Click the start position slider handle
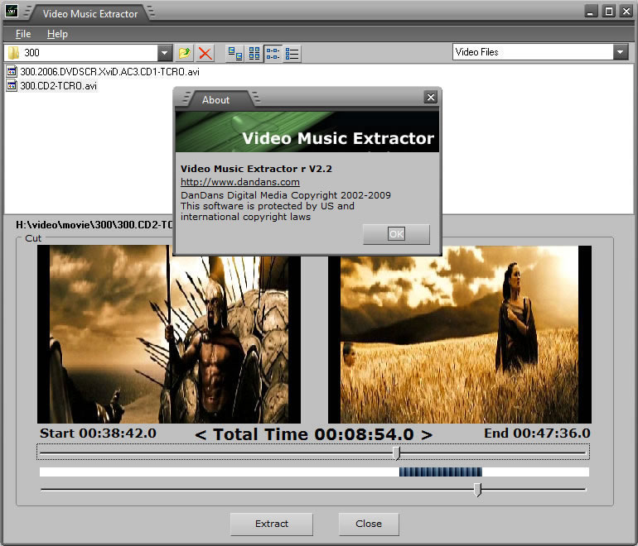The width and height of the screenshot is (638, 546). pos(396,453)
